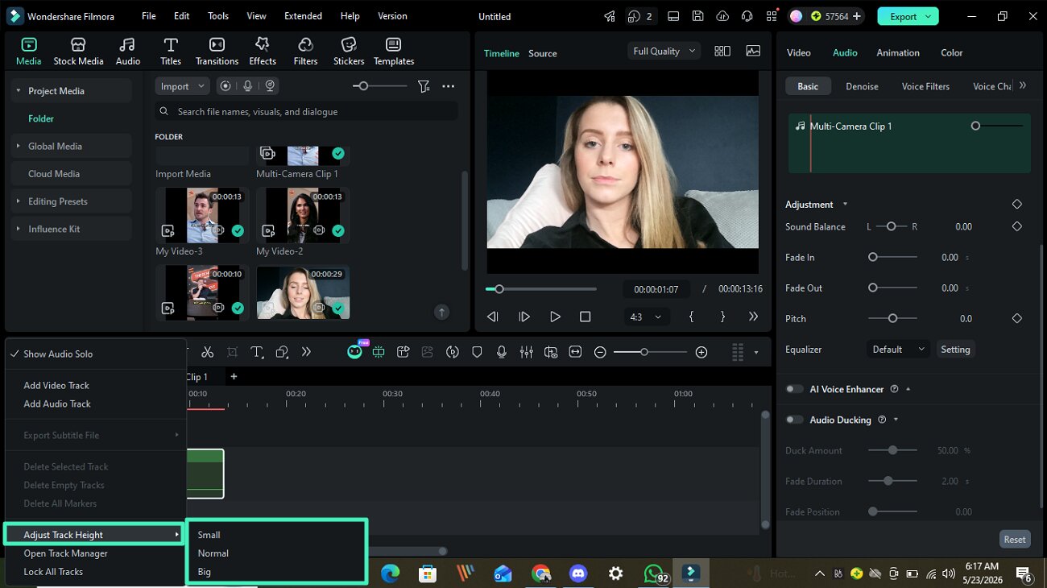Screen dimensions: 1047x588
Task: Click the Fade In slider handle
Action: coord(872,257)
